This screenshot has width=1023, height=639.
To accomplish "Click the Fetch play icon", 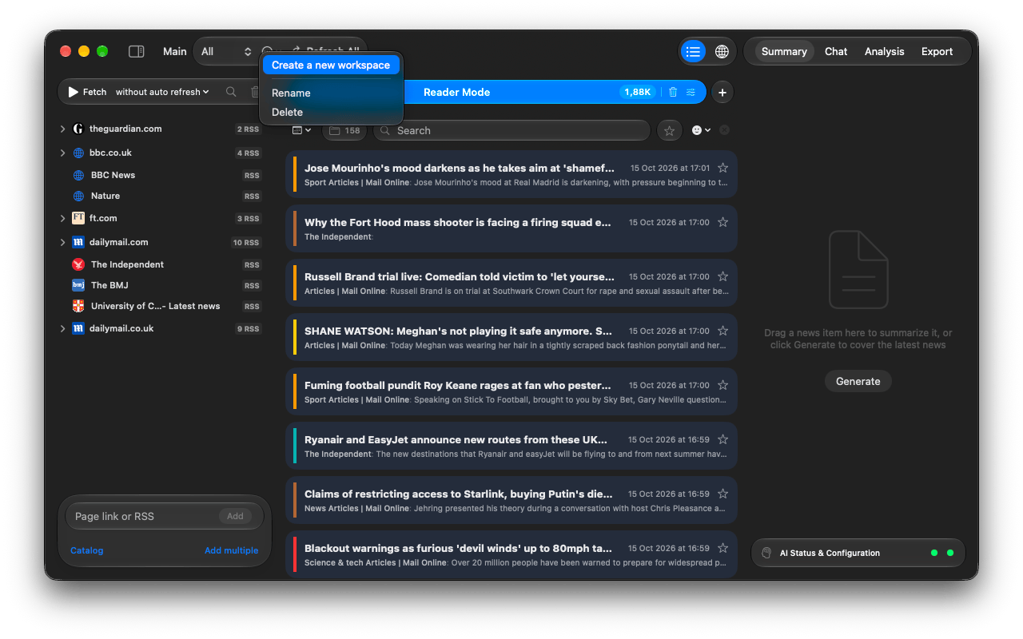I will pyautogui.click(x=74, y=92).
